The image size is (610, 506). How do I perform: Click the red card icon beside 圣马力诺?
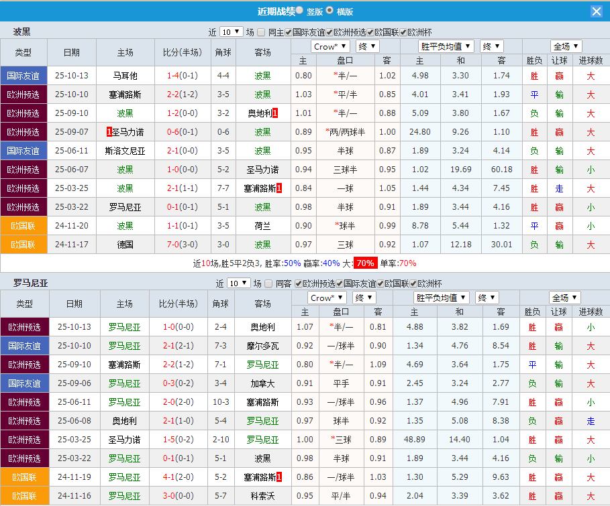pos(109,131)
